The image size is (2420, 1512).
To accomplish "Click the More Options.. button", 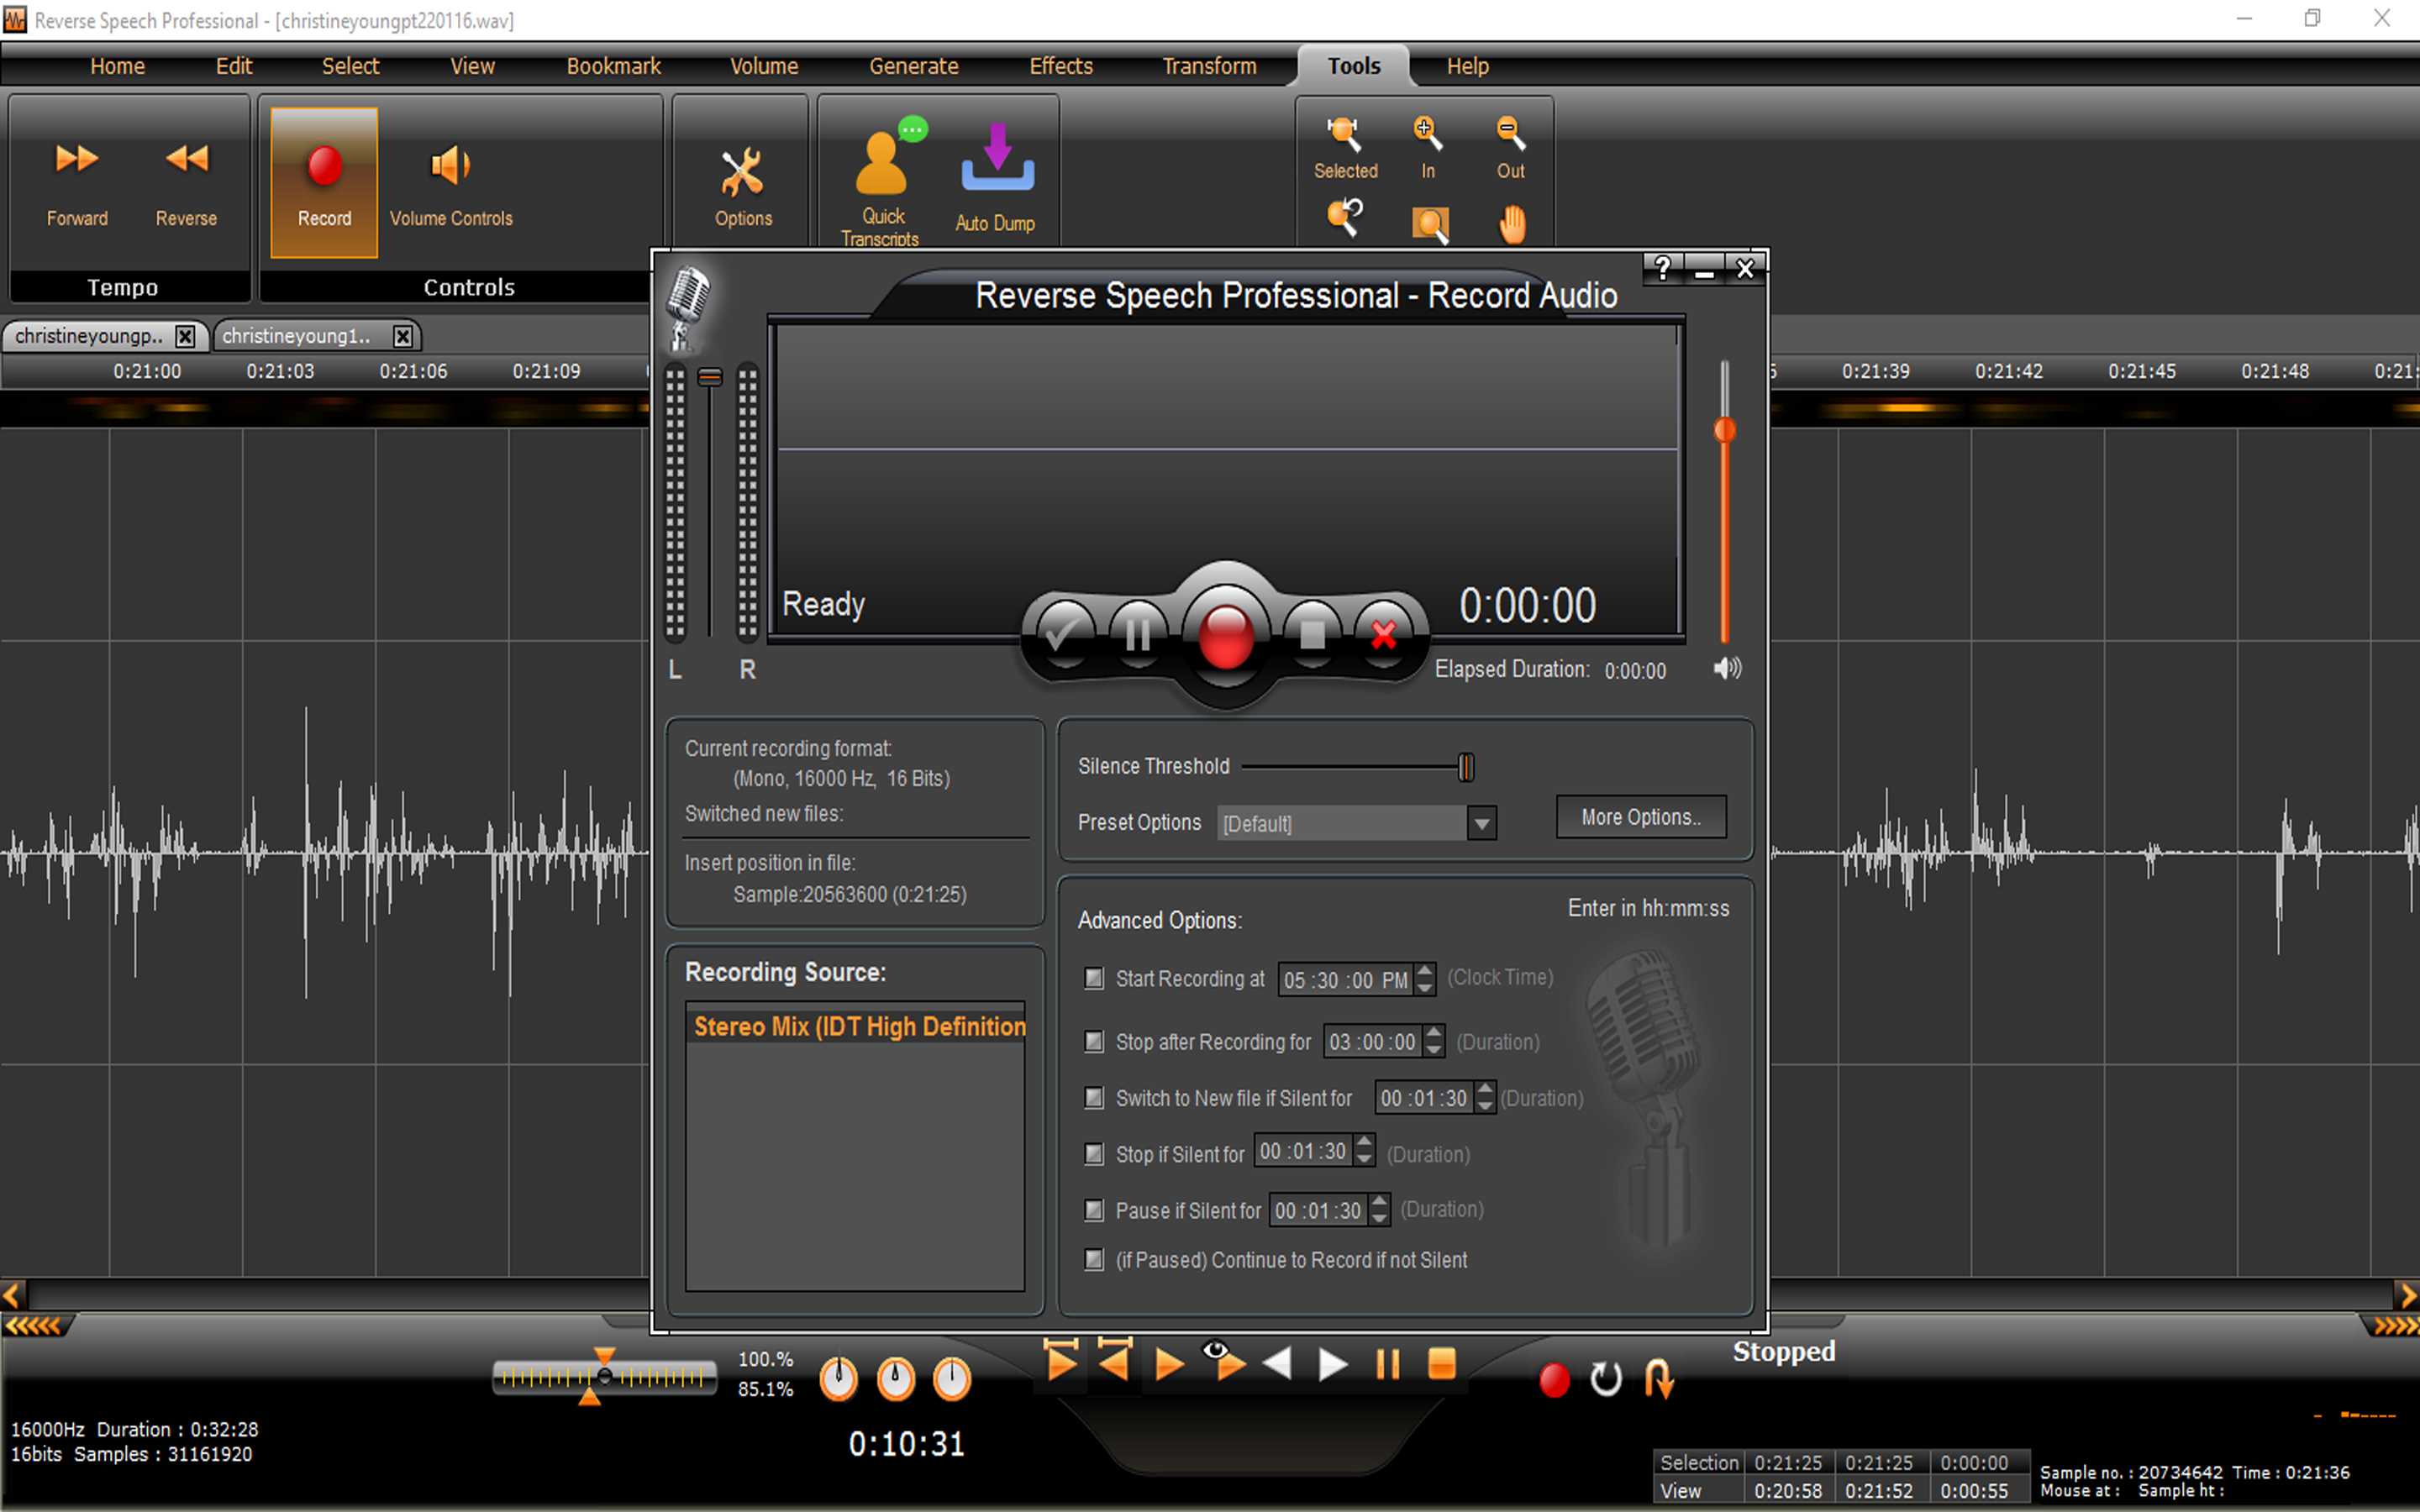I will pyautogui.click(x=1641, y=817).
